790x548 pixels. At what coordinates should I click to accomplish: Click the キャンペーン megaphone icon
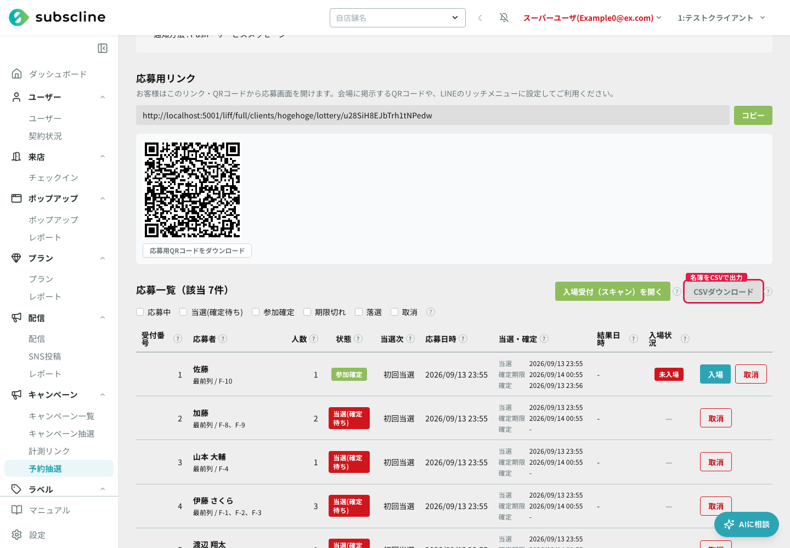[x=17, y=395]
